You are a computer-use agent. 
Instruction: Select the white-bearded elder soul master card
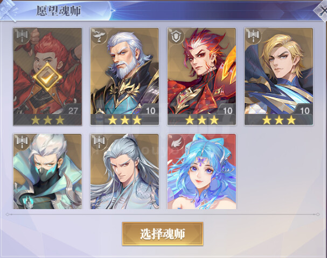124,76
